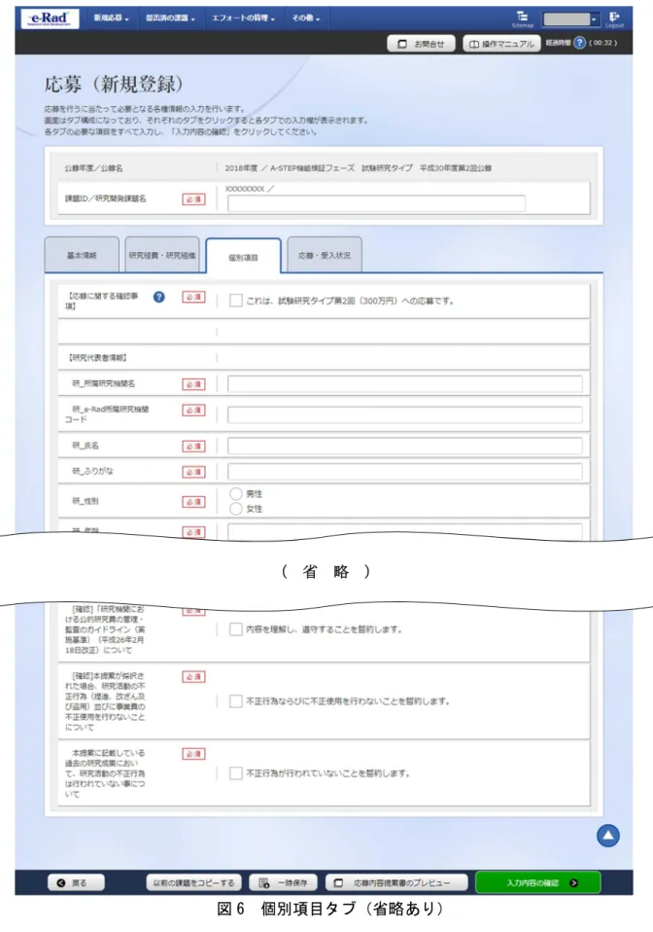The width and height of the screenshot is (653, 932).
Task: Click 以前の課題をコピーする button
Action: coord(194,882)
